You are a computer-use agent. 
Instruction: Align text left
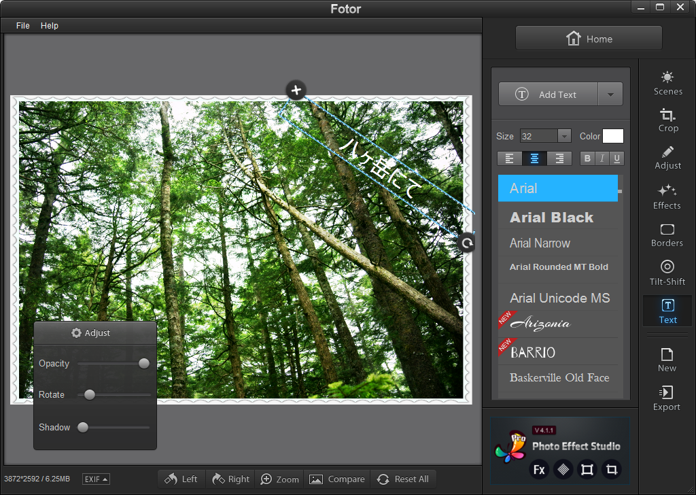click(x=509, y=158)
